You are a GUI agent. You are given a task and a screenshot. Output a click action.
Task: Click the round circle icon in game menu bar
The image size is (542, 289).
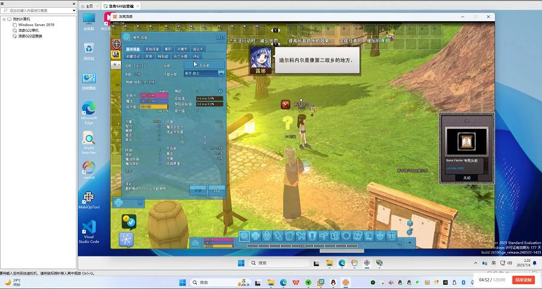[346, 236]
